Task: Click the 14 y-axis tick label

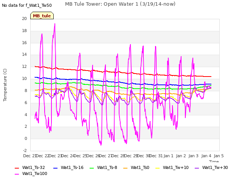Action: (24, 54)
